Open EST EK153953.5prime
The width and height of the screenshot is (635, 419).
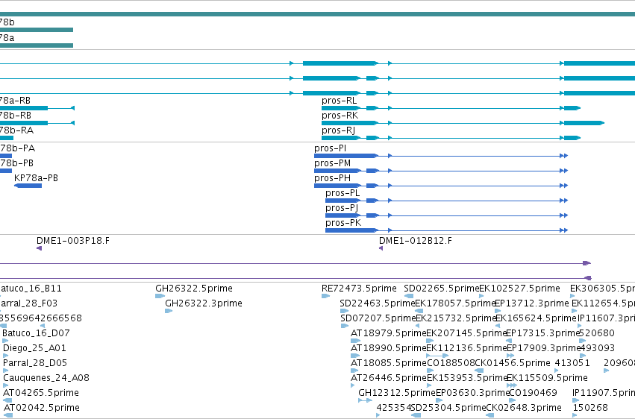click(x=467, y=378)
